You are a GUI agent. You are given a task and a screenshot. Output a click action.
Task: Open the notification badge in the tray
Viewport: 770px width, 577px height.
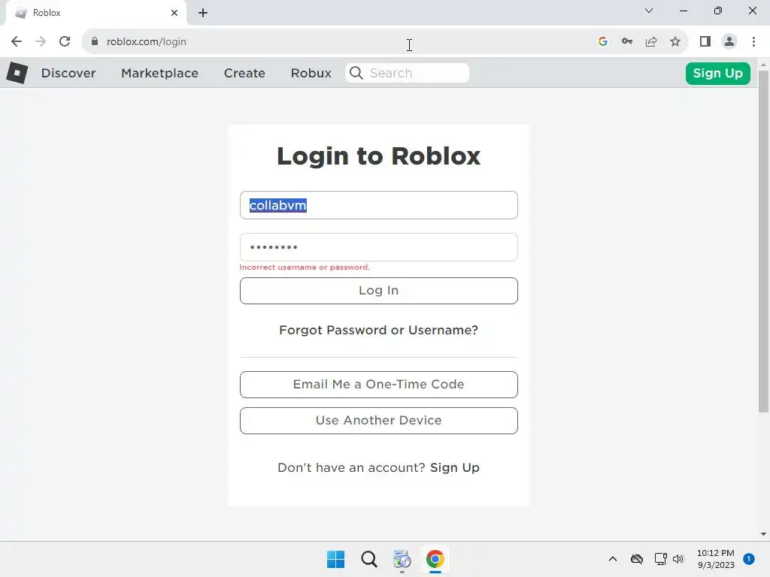tap(749, 559)
